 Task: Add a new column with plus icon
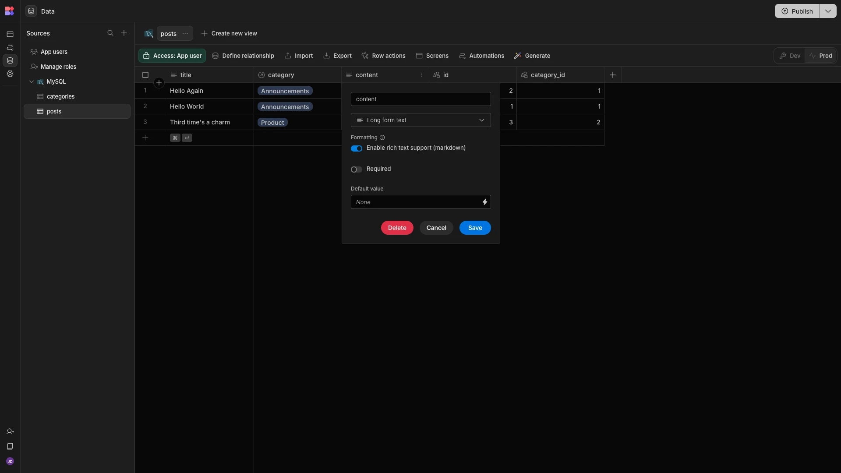613,75
